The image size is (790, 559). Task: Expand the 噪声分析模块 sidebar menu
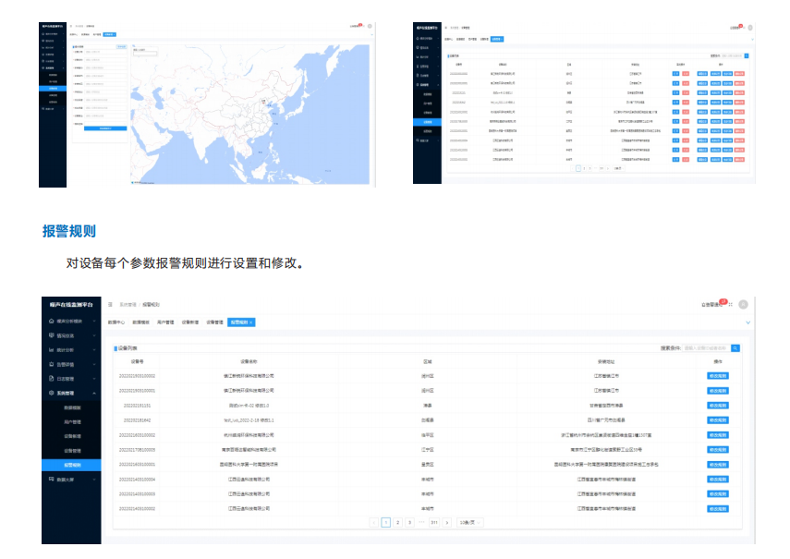coord(71,321)
